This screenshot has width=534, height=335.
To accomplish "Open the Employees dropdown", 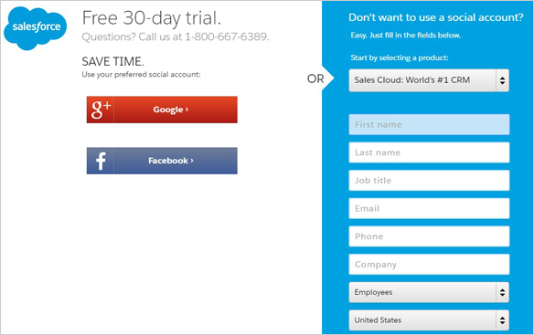I will tap(429, 292).
